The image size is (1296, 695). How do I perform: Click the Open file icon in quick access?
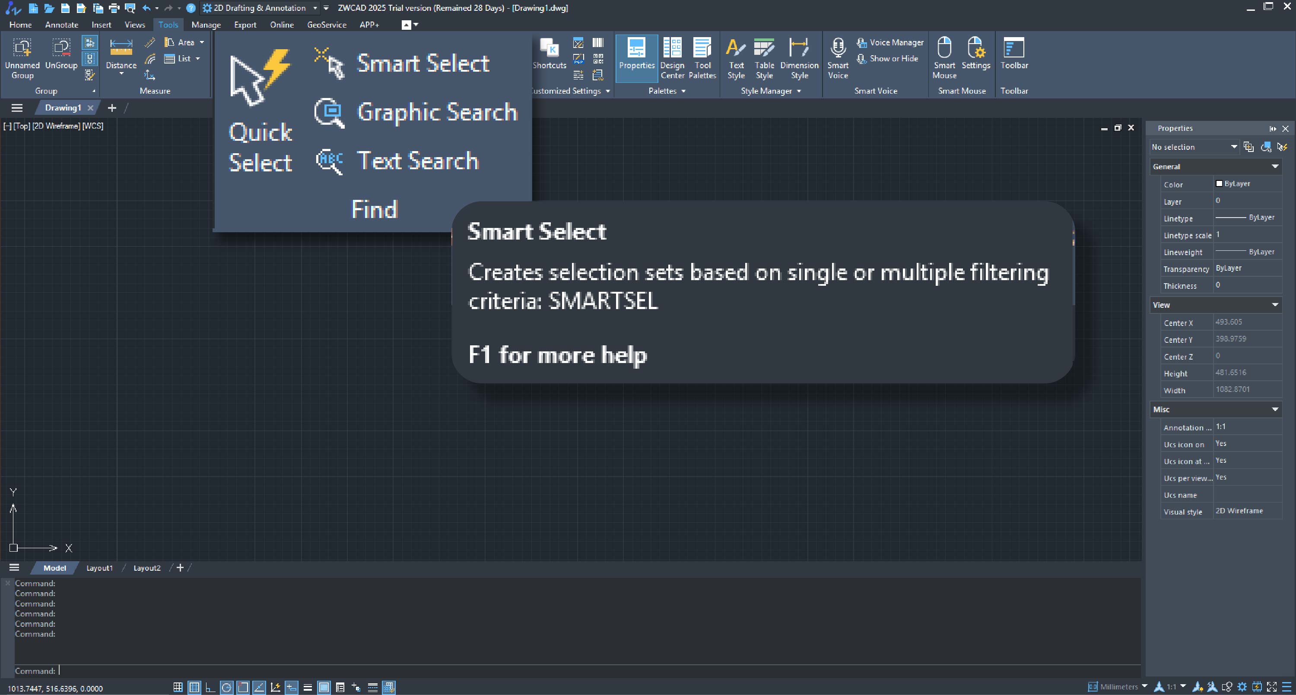click(49, 8)
